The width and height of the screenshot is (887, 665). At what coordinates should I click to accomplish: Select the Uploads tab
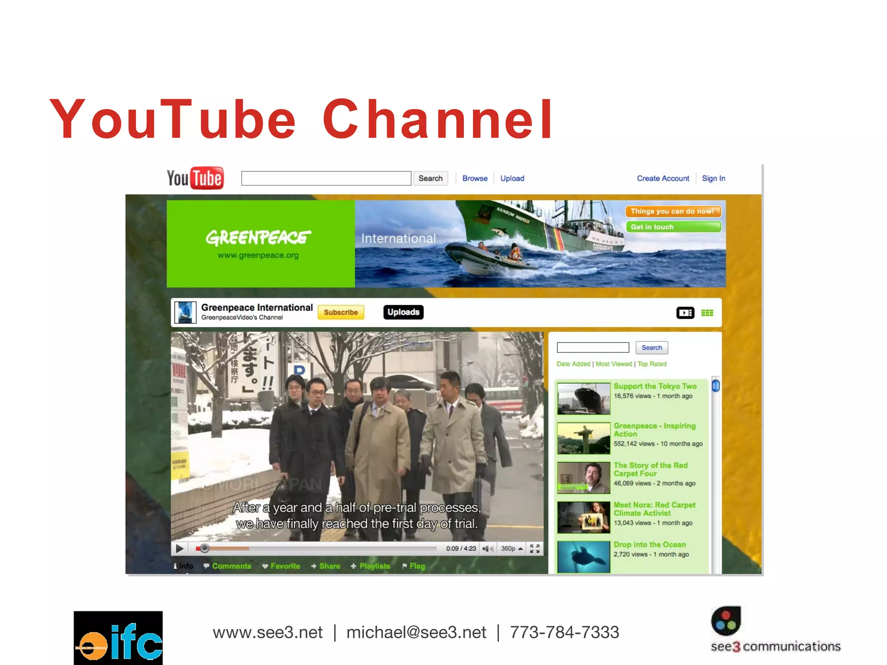[403, 312]
